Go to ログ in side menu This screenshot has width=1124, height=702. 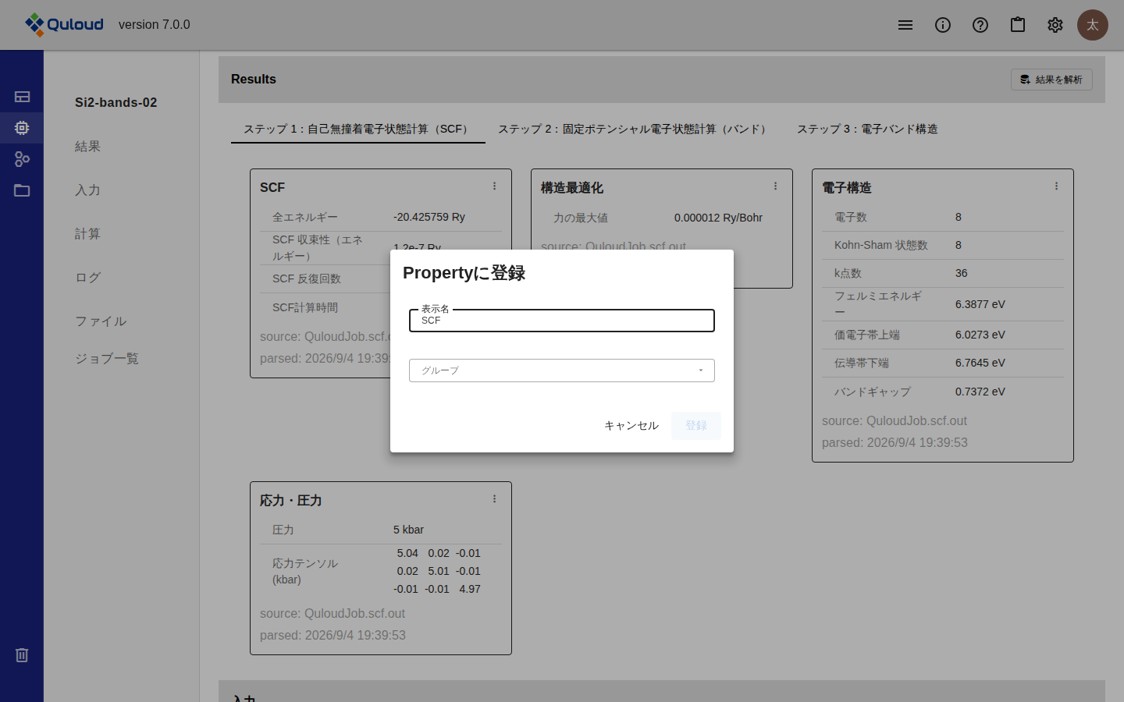coord(87,278)
